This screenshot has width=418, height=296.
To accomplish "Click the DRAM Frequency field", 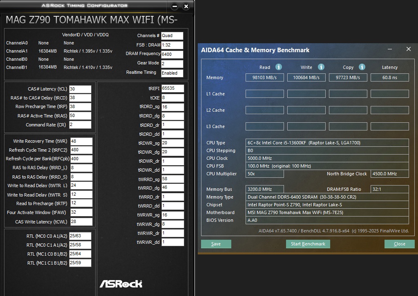I will click(x=172, y=54).
